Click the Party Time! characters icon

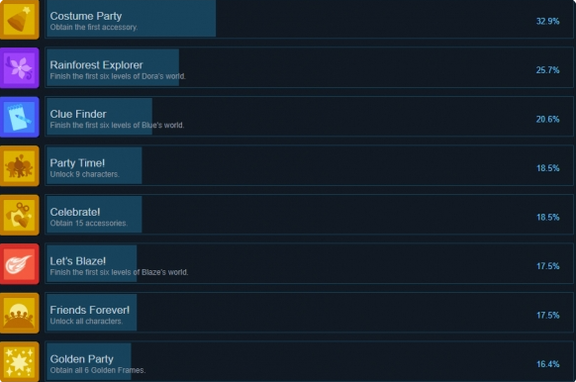coord(20,166)
